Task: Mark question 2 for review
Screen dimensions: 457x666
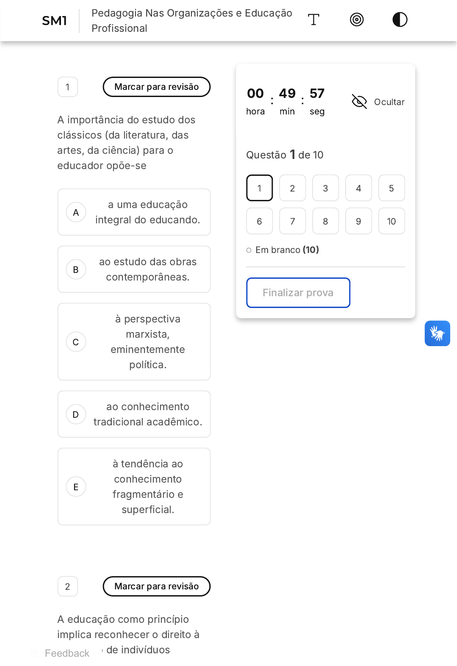Action: click(x=156, y=586)
